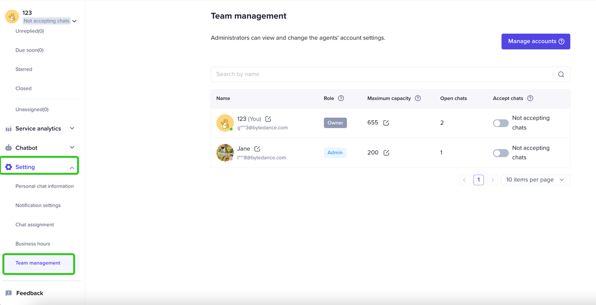Click the Accept chats help icon
This screenshot has height=305, width=596.
pyautogui.click(x=530, y=98)
